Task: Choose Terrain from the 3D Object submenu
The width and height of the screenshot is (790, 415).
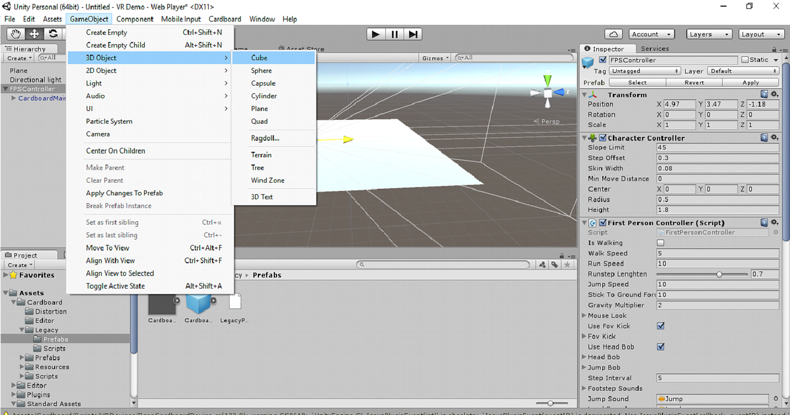Action: pos(273,155)
